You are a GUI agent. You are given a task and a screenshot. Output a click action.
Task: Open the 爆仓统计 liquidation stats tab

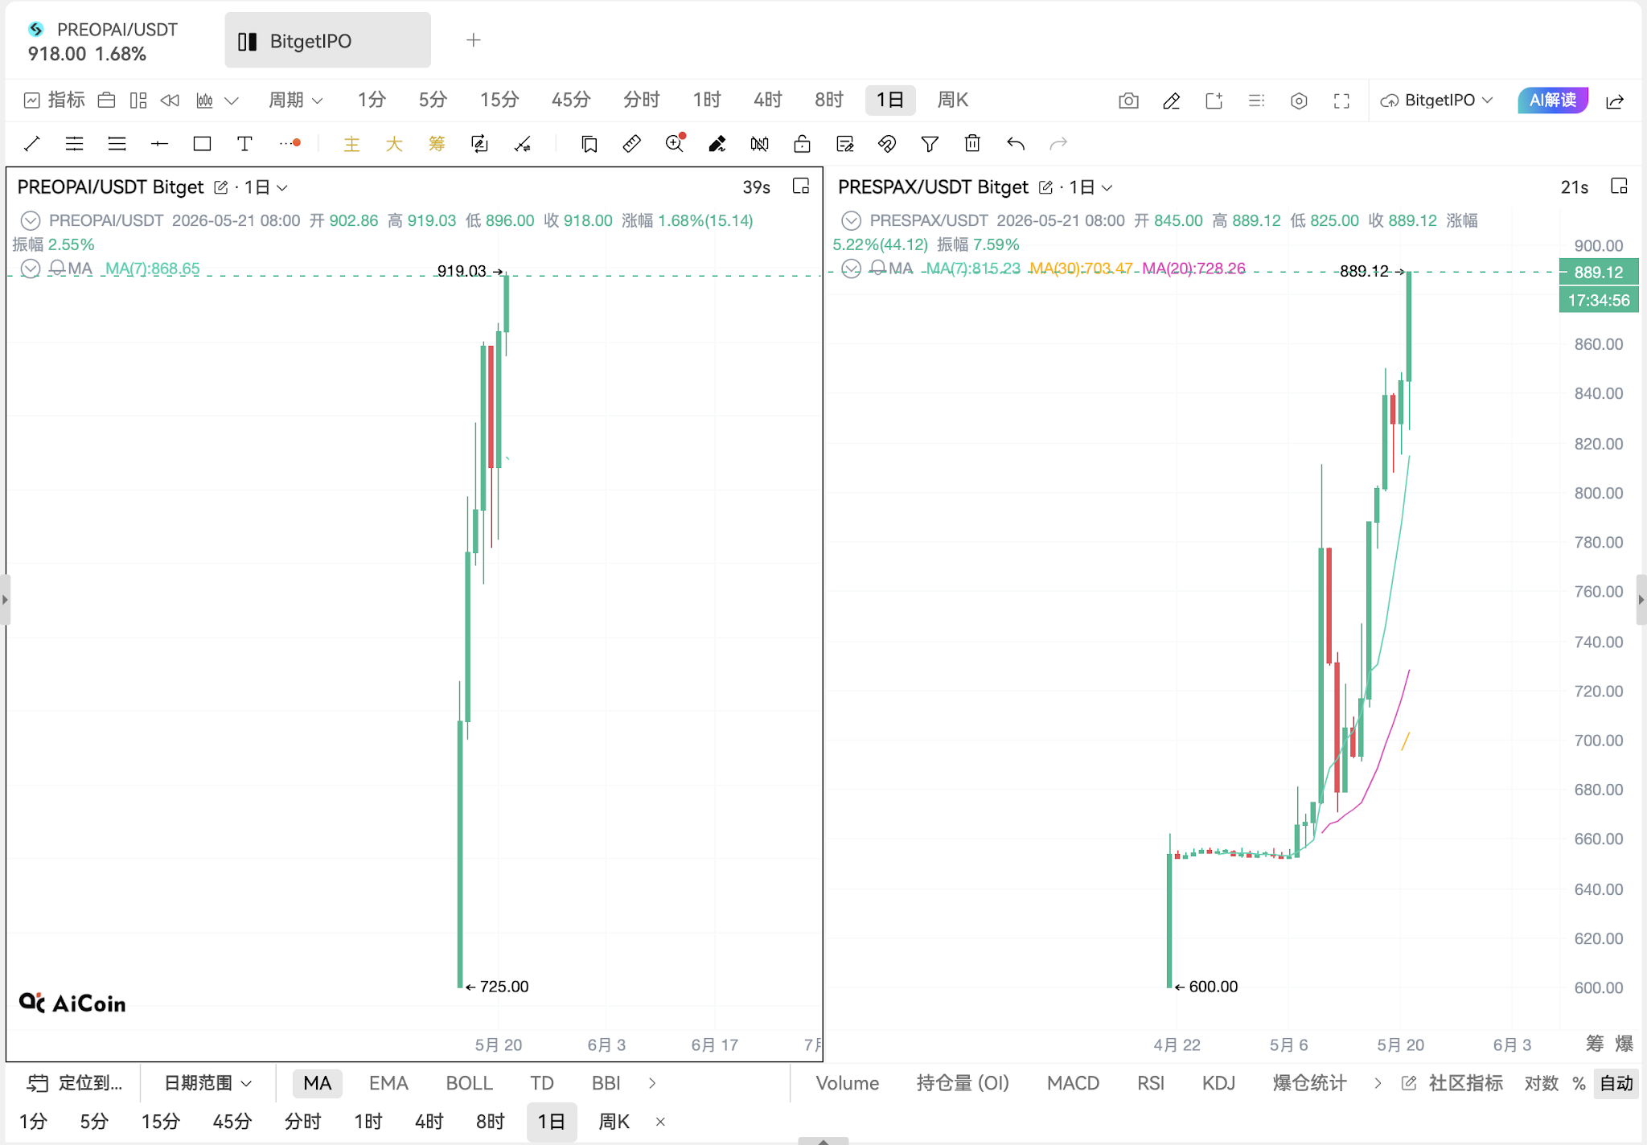point(1309,1083)
